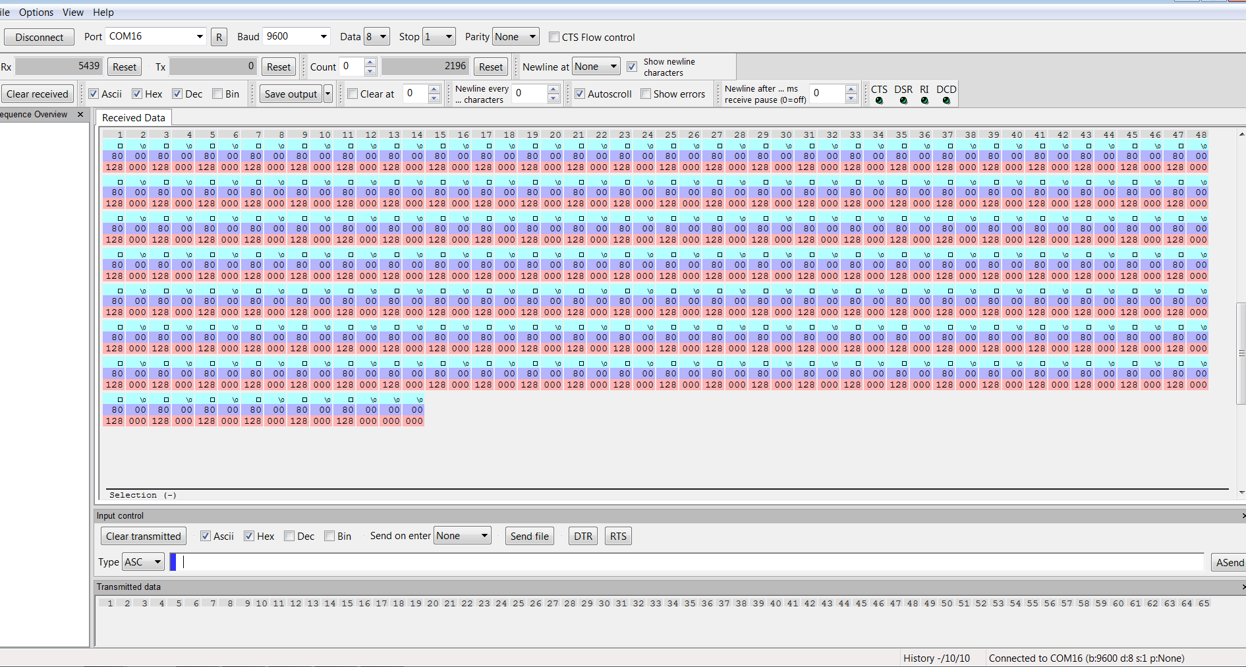Viewport: 1246px width, 667px height.
Task: Rescan ports with the R button
Action: pos(219,37)
